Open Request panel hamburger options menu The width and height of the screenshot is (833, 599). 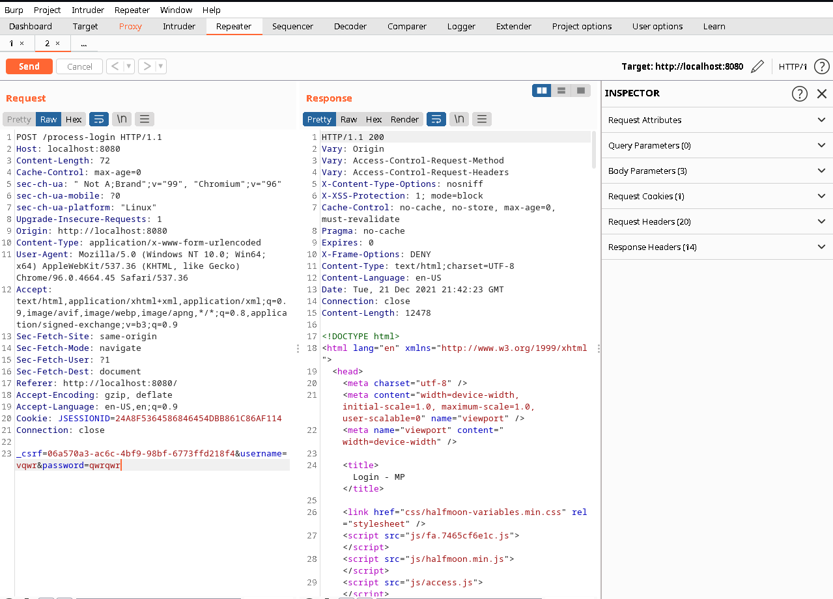click(x=145, y=119)
